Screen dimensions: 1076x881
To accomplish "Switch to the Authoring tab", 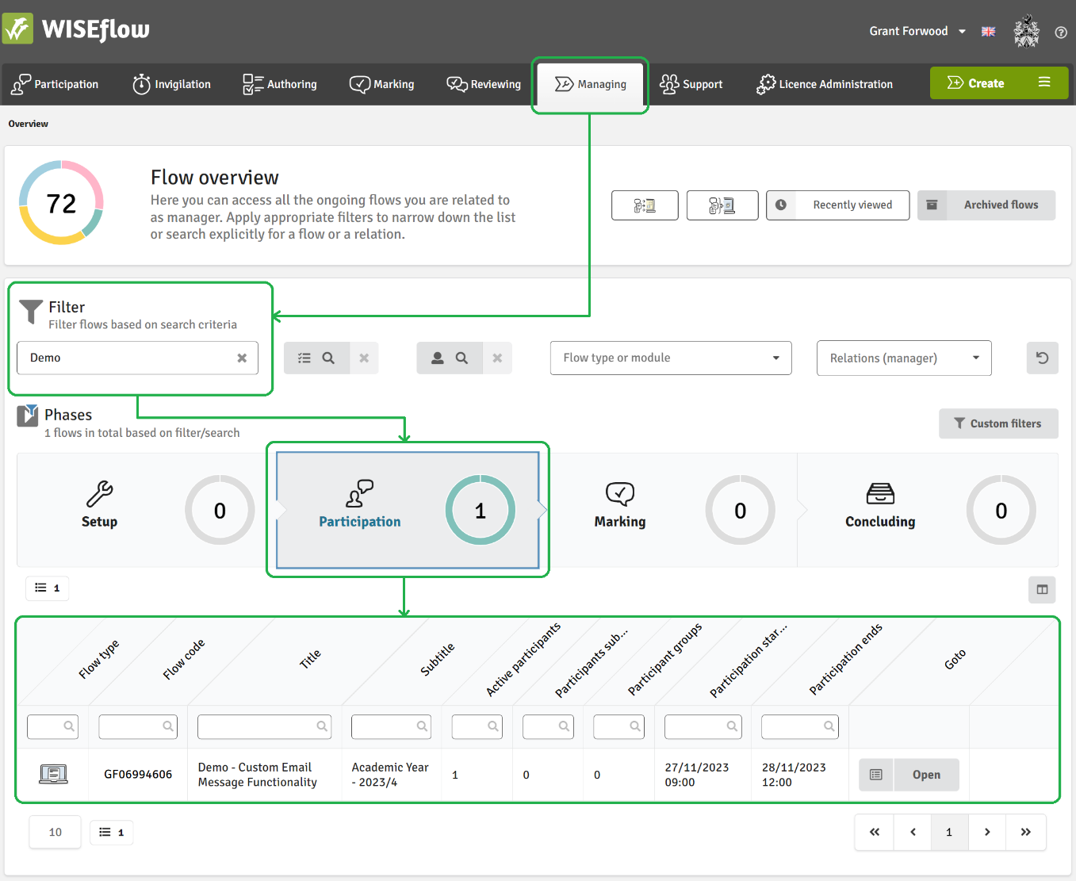I will pos(280,84).
